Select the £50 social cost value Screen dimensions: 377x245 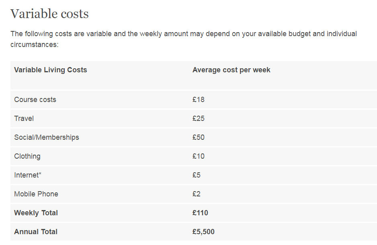click(199, 137)
